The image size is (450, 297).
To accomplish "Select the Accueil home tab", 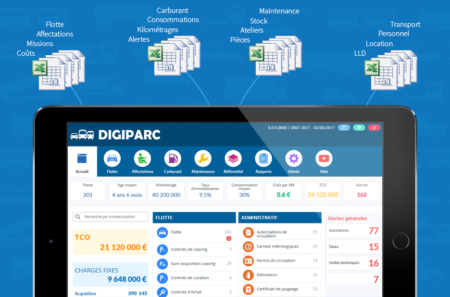I will pyautogui.click(x=82, y=161).
